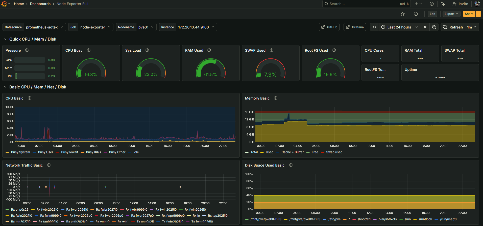
Task: Open the Last 24 hours time picker
Action: 399,27
